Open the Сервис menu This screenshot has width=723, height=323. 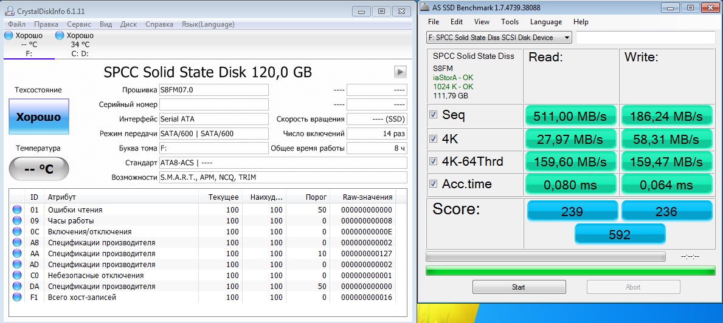79,24
